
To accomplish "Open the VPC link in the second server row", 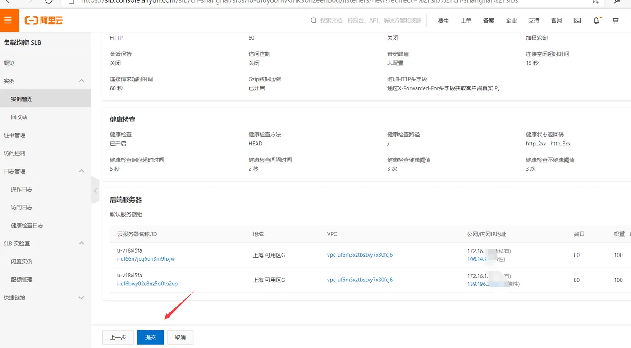I will (x=360, y=280).
